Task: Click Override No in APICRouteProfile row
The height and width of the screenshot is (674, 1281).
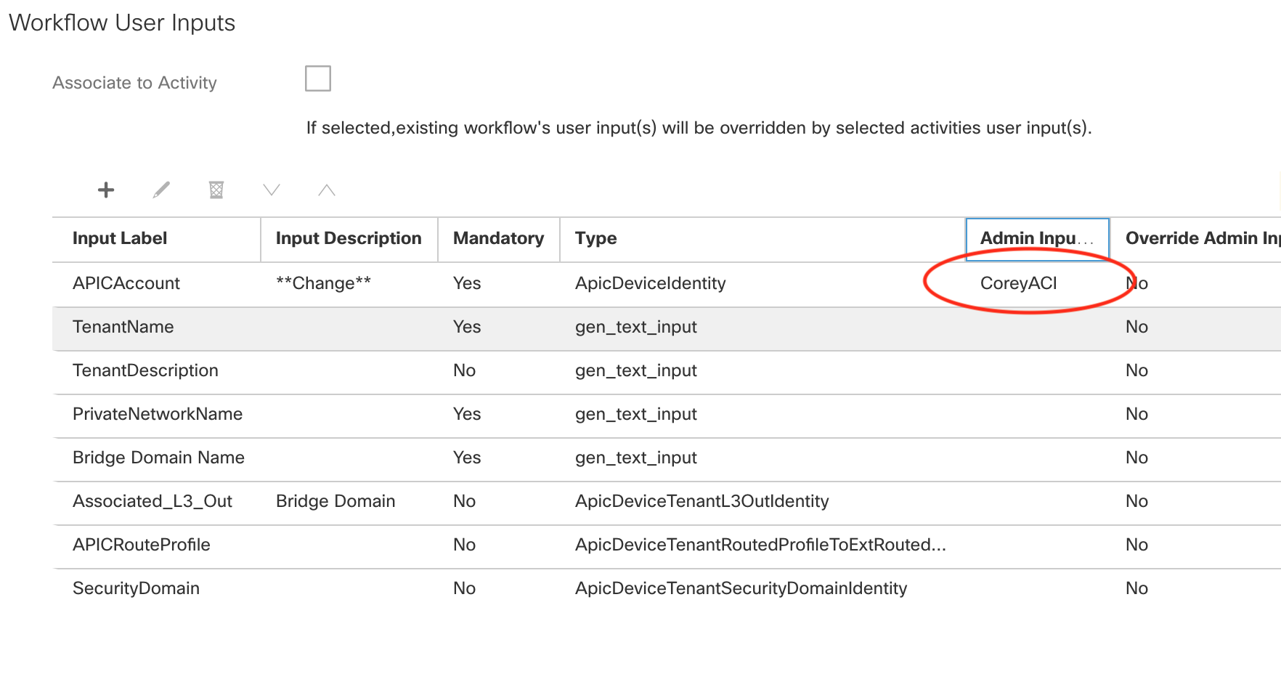Action: point(1136,545)
